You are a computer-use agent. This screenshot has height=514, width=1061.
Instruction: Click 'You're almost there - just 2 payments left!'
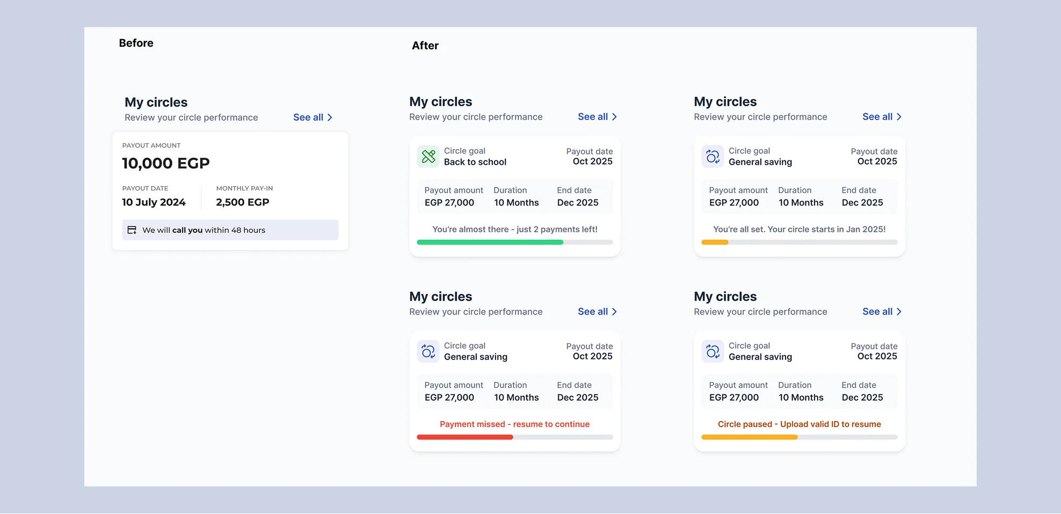click(515, 230)
